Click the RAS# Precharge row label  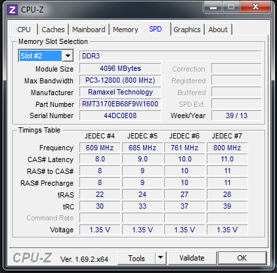point(47,183)
